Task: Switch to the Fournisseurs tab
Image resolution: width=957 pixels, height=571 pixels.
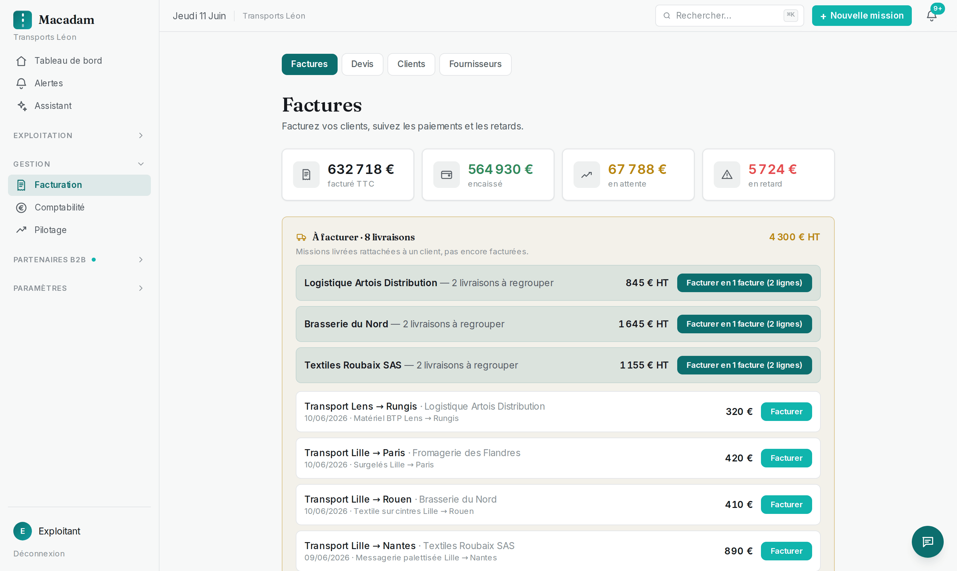Action: click(475, 64)
